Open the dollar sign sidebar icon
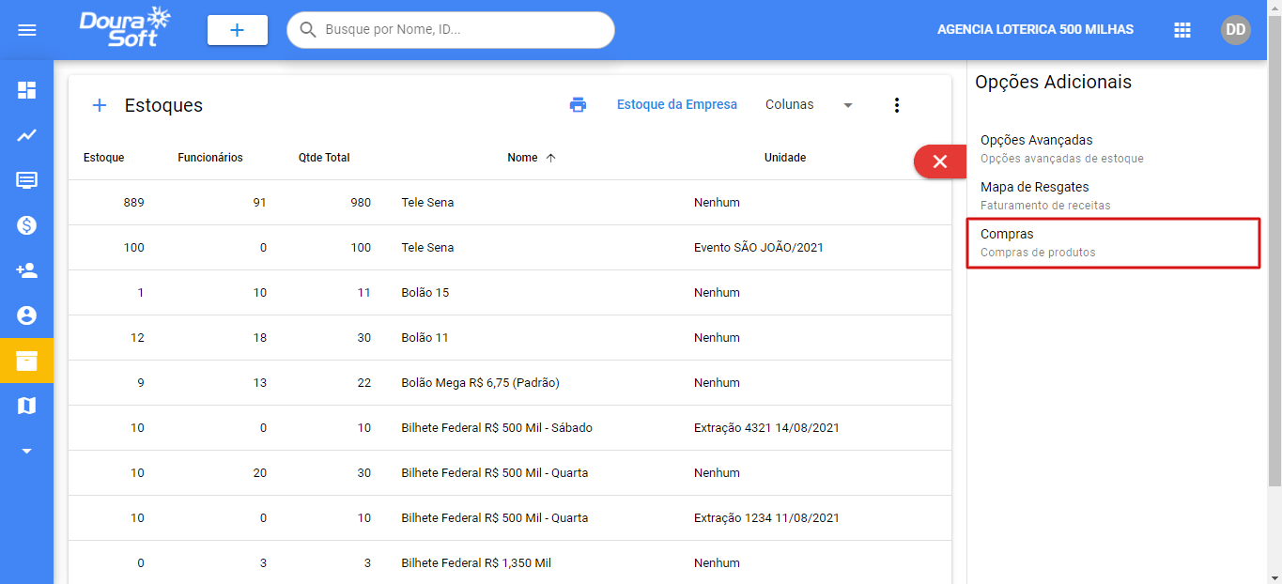The width and height of the screenshot is (1282, 584). (27, 225)
